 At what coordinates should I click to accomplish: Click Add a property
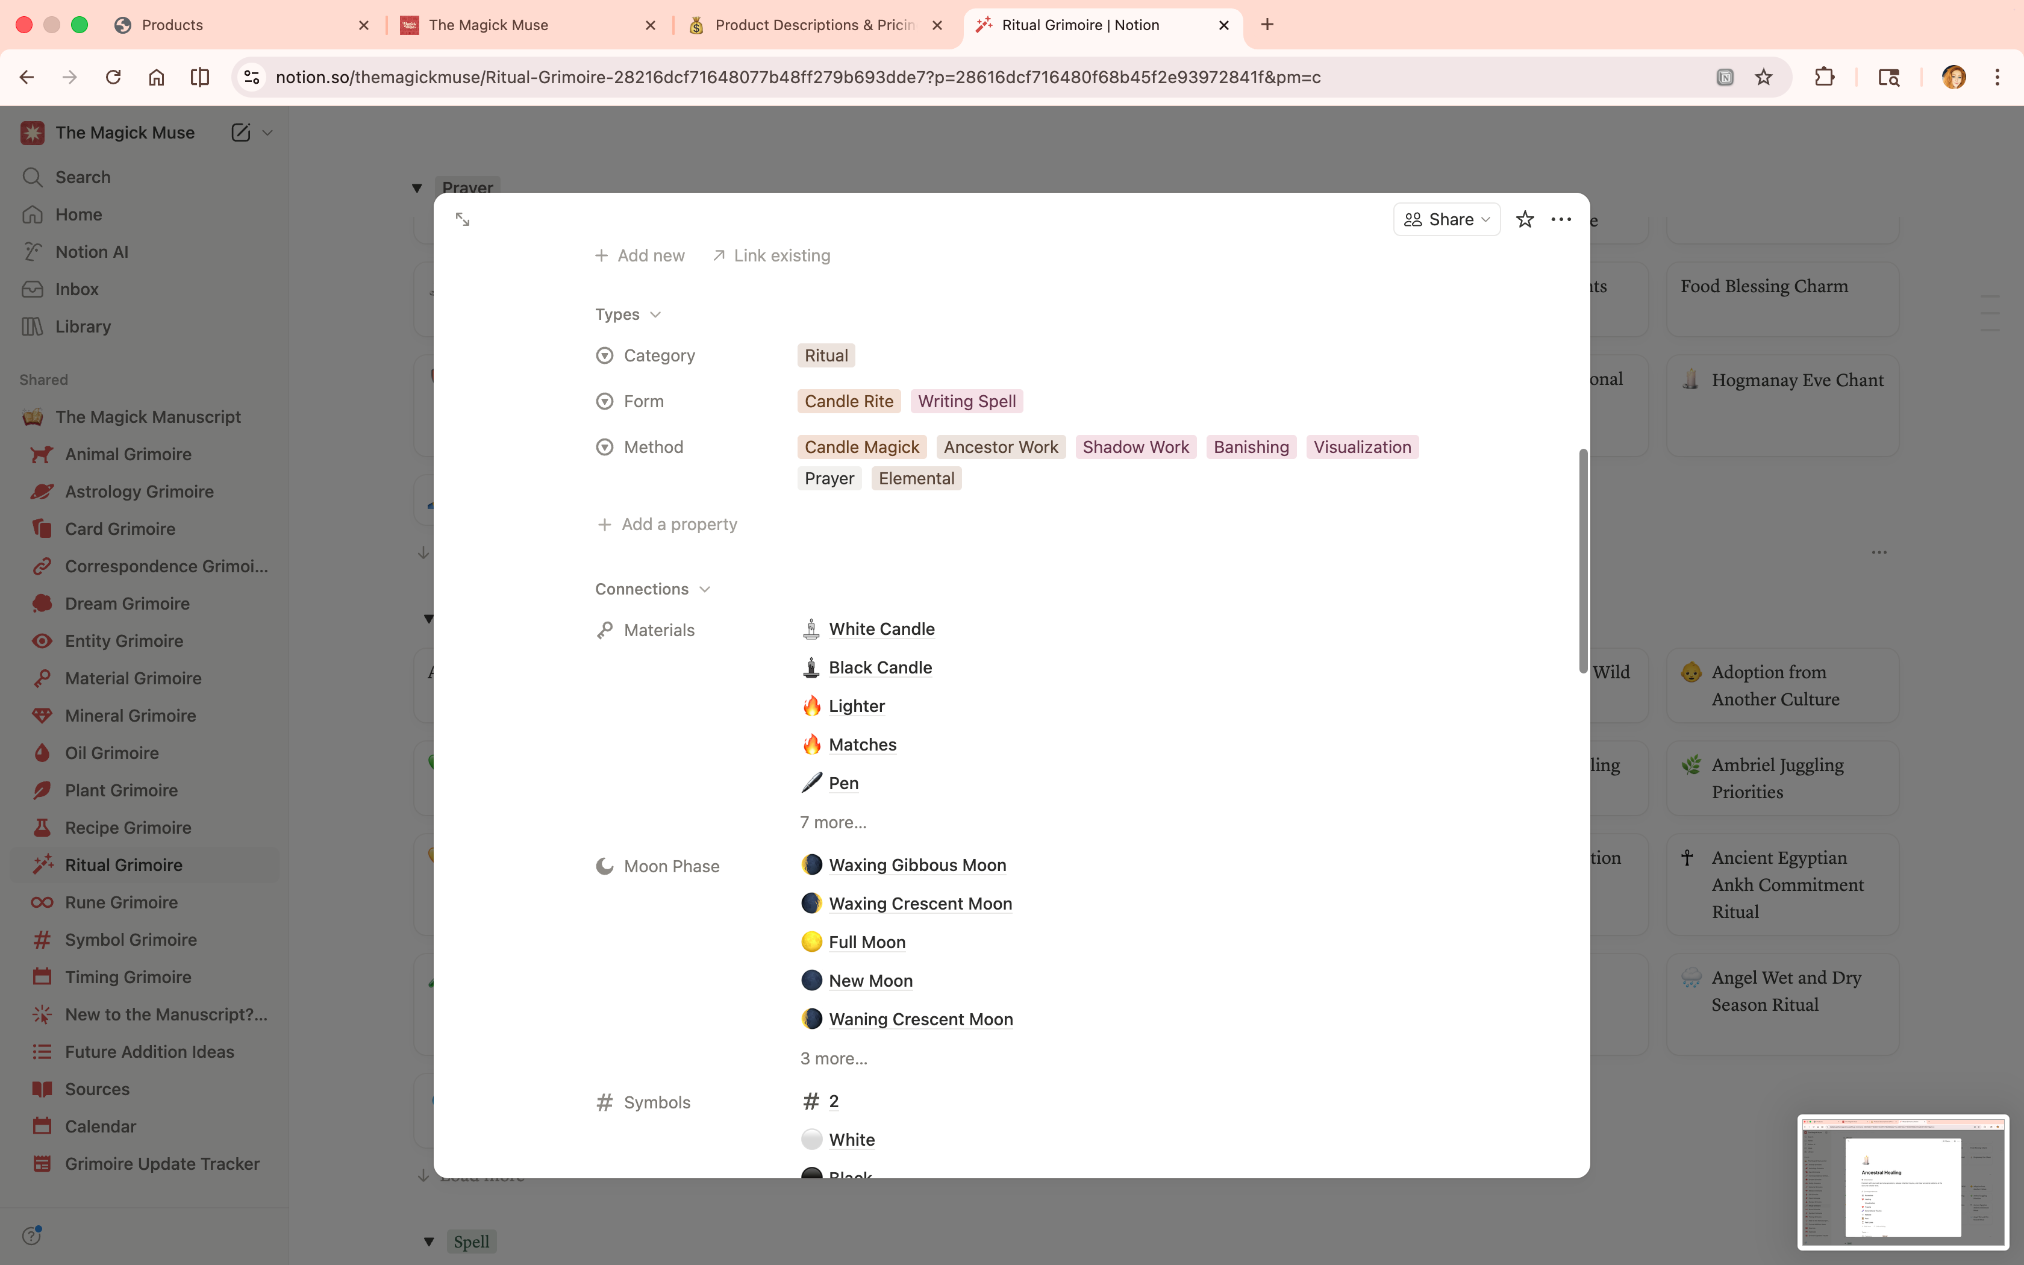[x=667, y=525]
